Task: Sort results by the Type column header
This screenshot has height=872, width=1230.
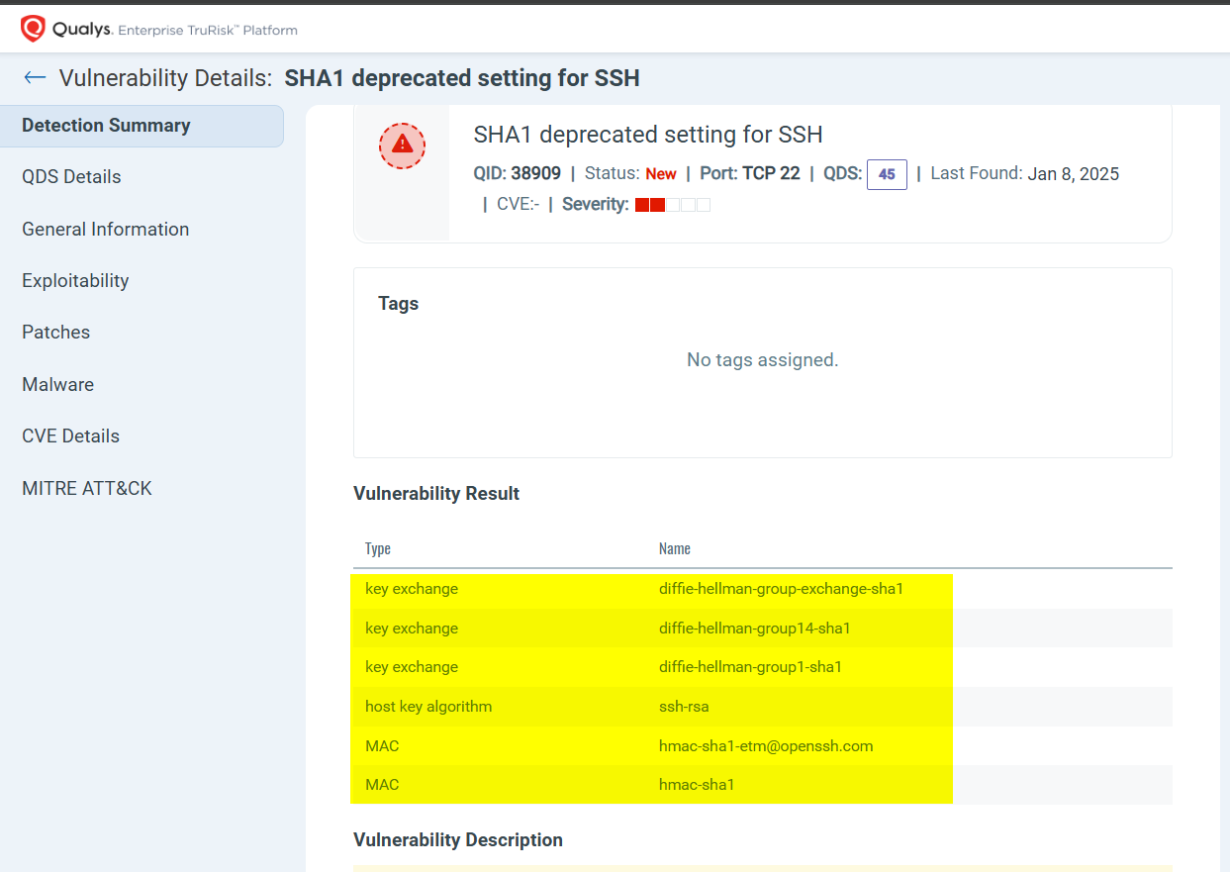Action: click(x=379, y=548)
